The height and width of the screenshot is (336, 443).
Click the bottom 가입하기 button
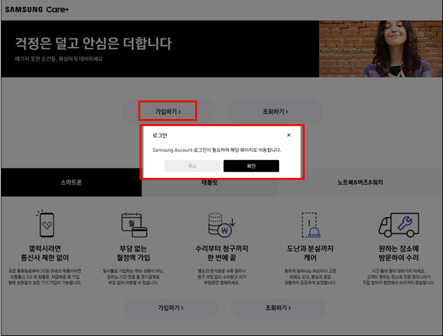click(171, 308)
